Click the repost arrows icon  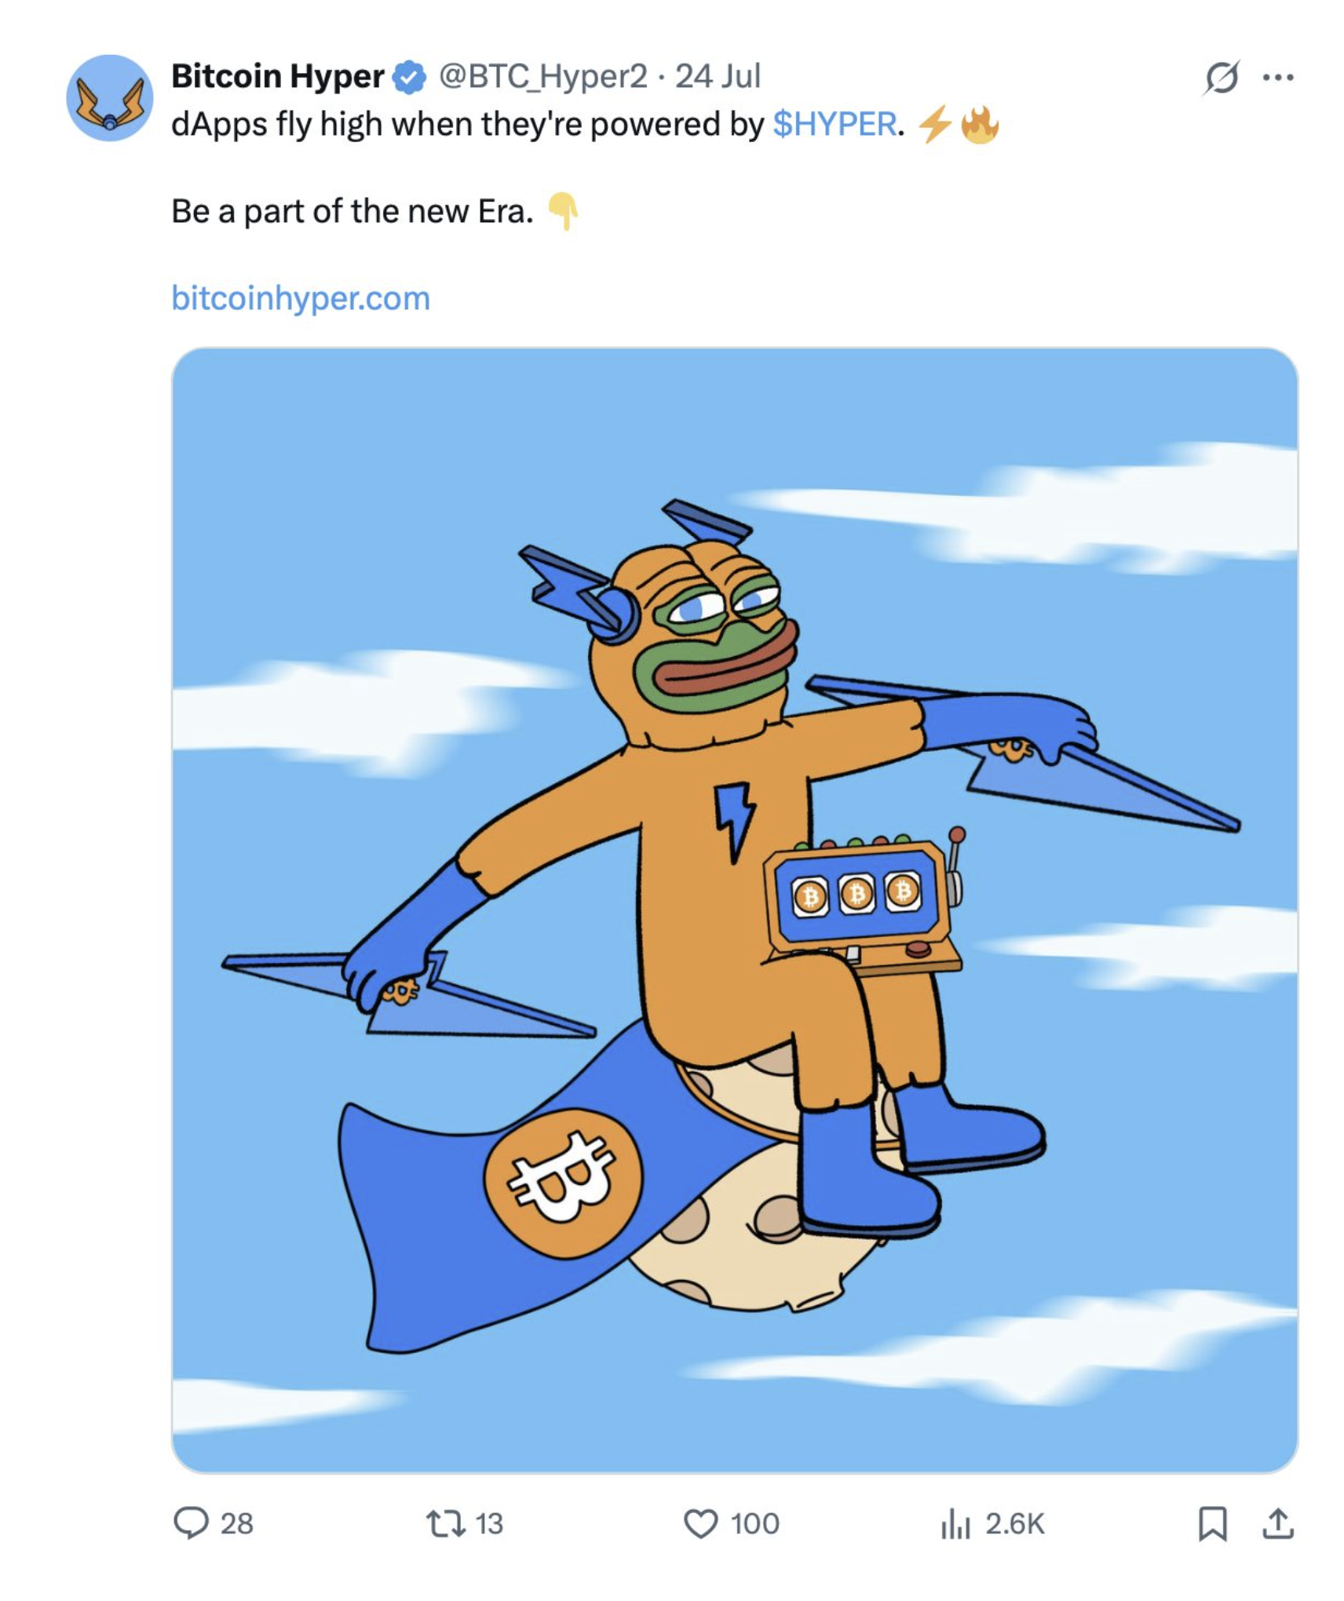(445, 1523)
